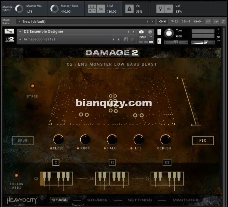
Task: Toggle the ROOM mic on/off dot
Action: pyautogui.click(x=78, y=148)
